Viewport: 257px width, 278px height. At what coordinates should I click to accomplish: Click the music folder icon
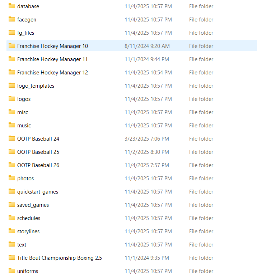point(12,125)
